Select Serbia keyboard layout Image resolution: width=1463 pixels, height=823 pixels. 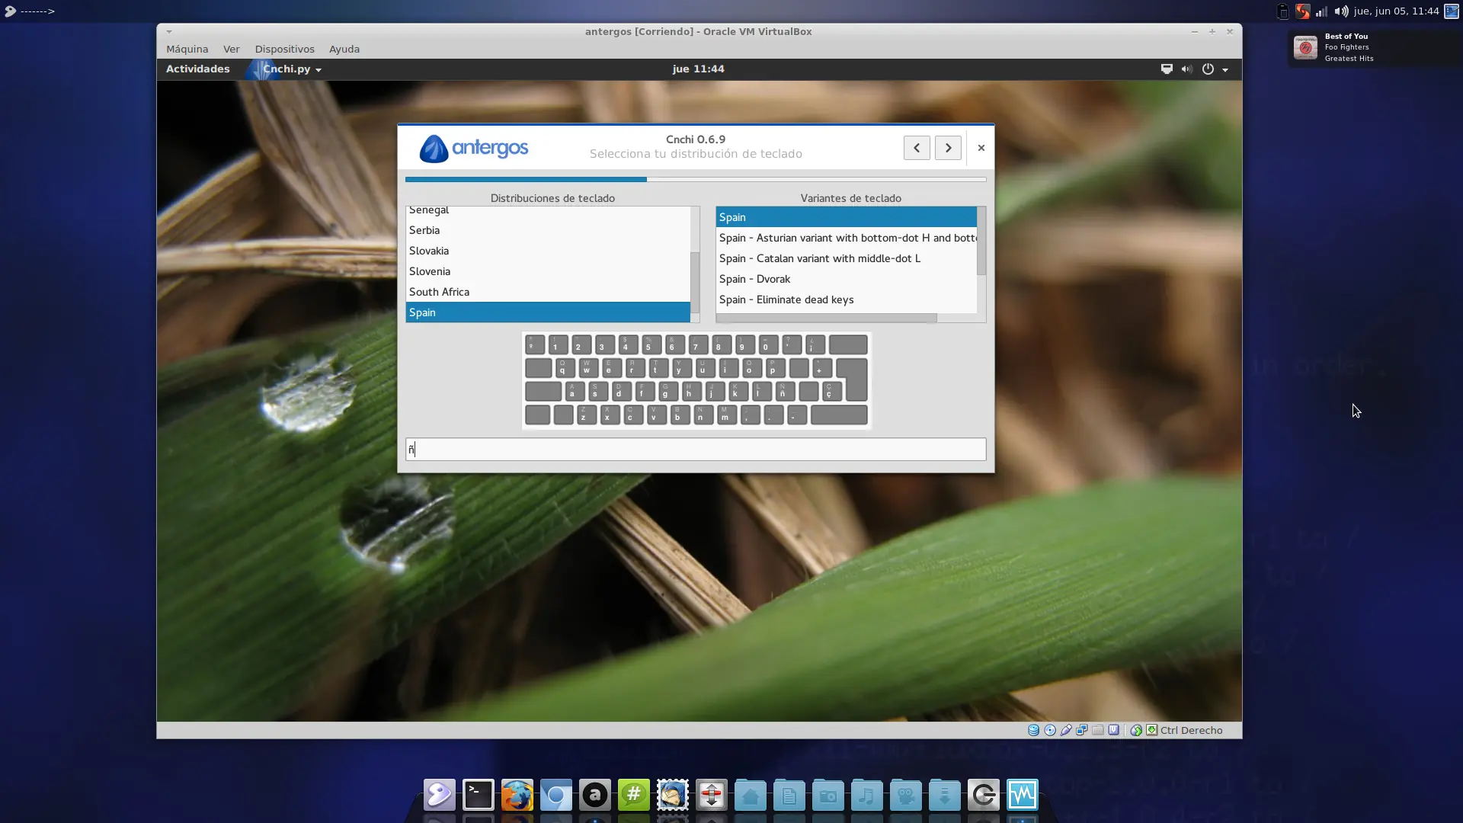click(548, 230)
